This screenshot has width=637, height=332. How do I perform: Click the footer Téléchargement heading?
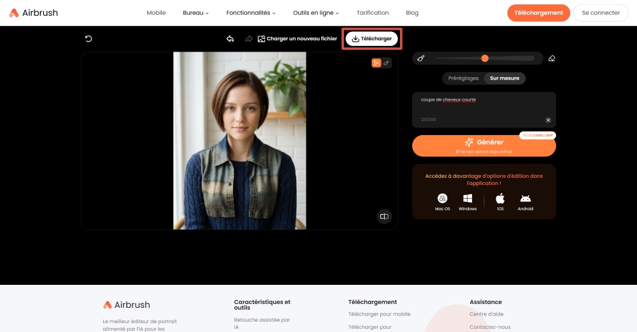[x=373, y=302]
